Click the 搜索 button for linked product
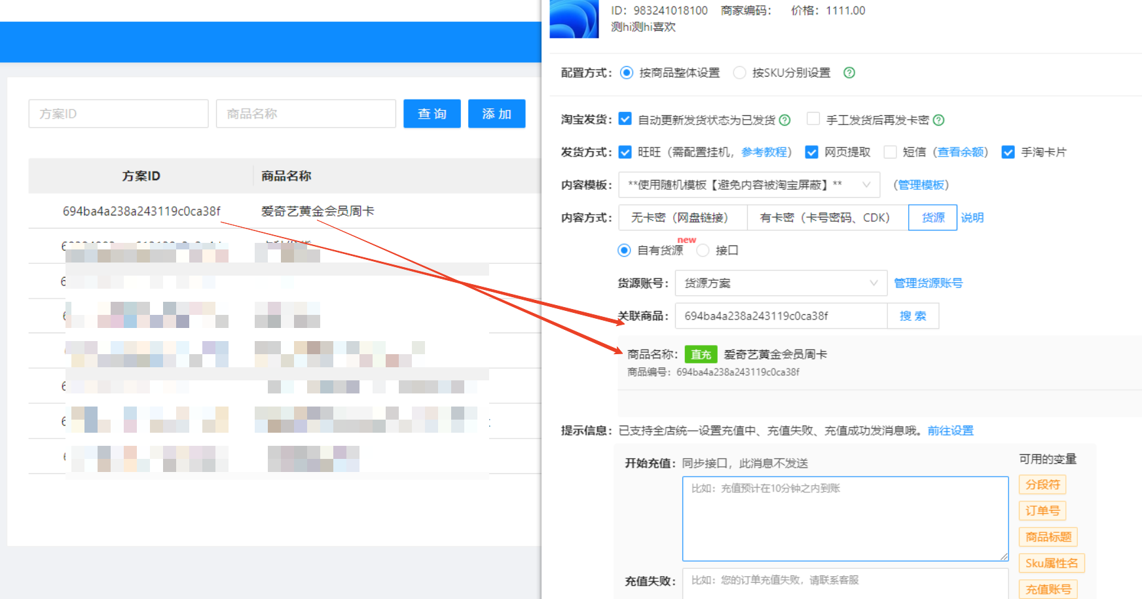Viewport: 1142px width, 599px height. [x=913, y=316]
